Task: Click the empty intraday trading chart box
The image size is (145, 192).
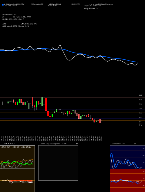Action: (x=58, y=163)
